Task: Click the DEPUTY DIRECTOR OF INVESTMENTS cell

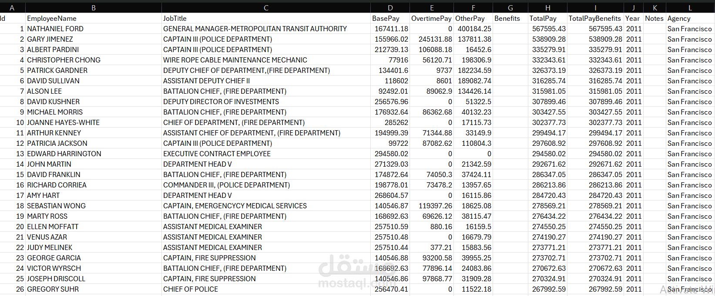Action: pos(266,102)
